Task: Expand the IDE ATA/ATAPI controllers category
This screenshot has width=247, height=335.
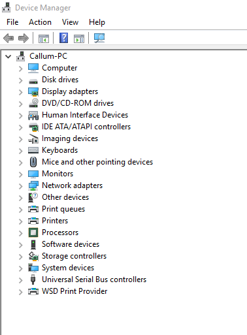Action: [x=20, y=127]
